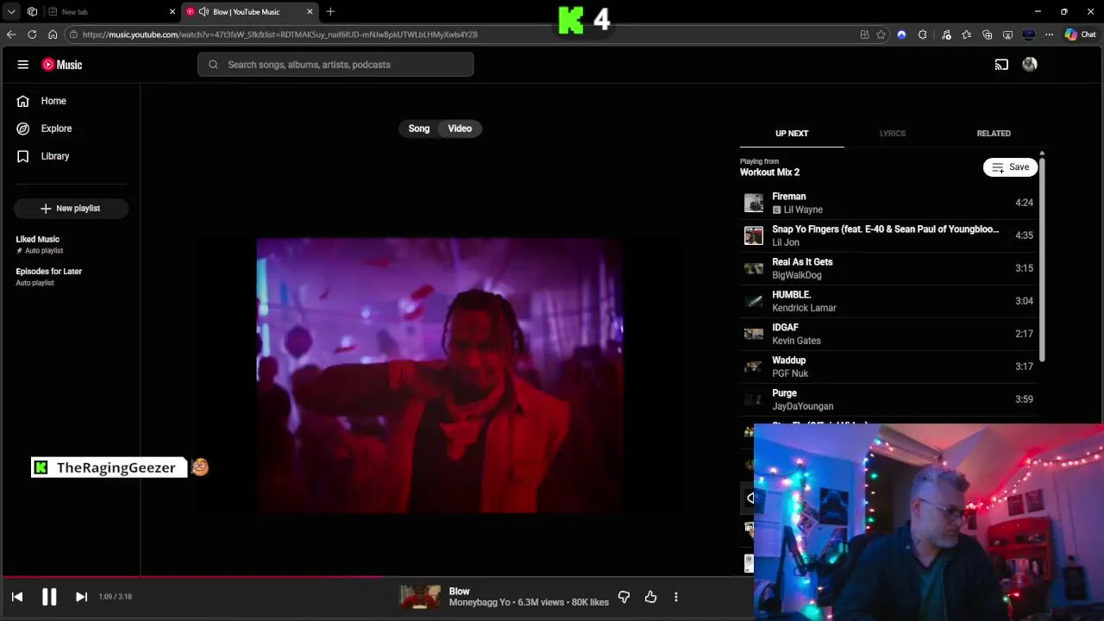1104x621 pixels.
Task: Select the LYRICS tab
Action: point(893,134)
